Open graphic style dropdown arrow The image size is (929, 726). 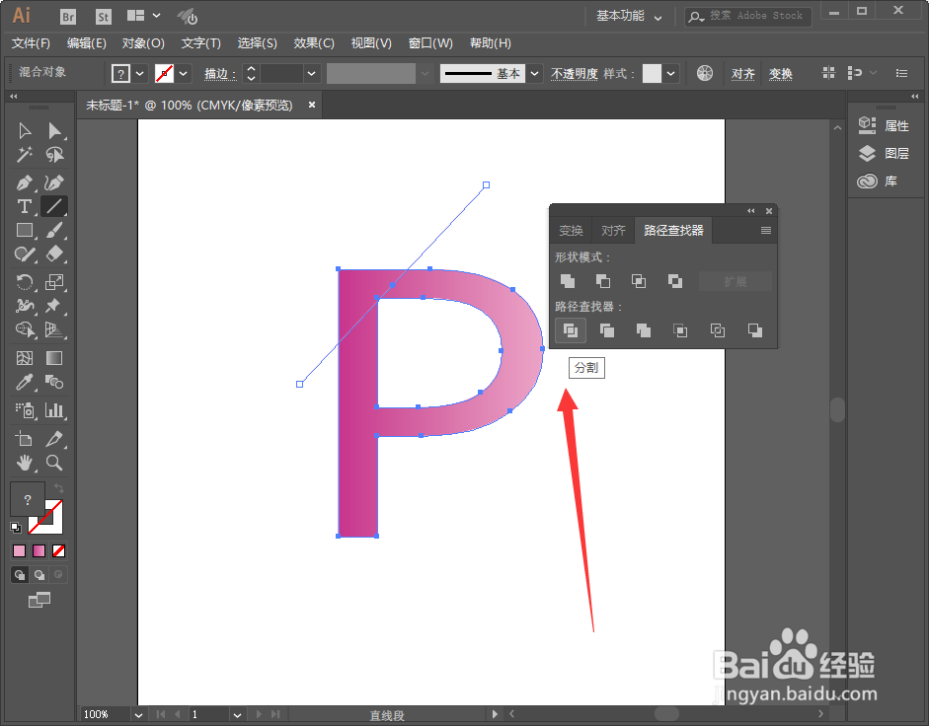(x=670, y=73)
